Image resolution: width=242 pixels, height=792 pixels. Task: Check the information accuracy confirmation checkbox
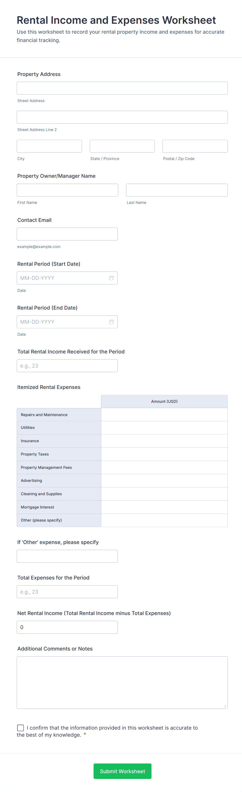point(20,728)
